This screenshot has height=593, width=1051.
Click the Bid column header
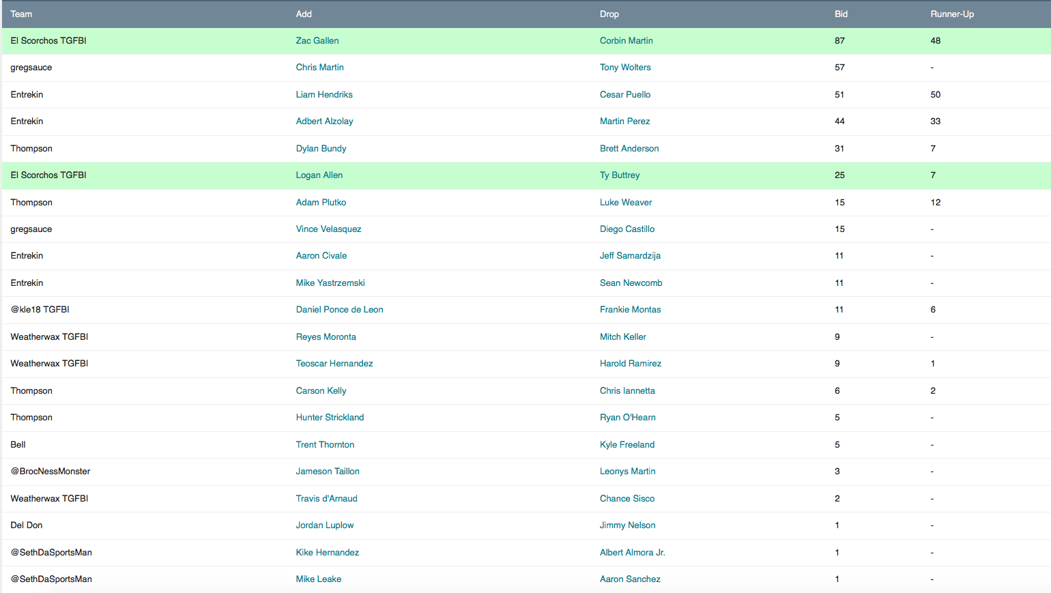[x=841, y=14]
